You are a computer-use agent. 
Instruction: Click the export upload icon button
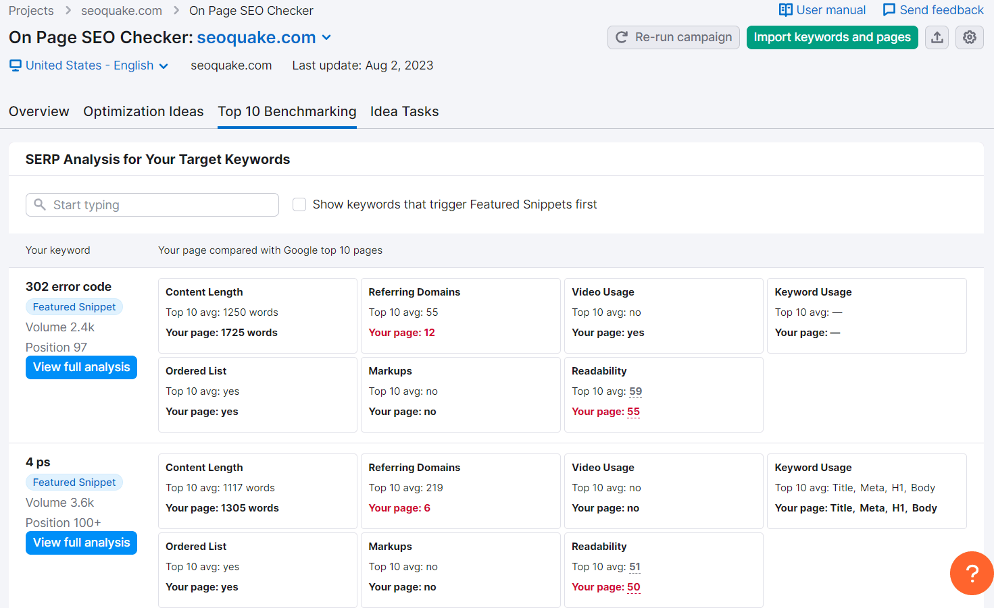click(x=937, y=37)
